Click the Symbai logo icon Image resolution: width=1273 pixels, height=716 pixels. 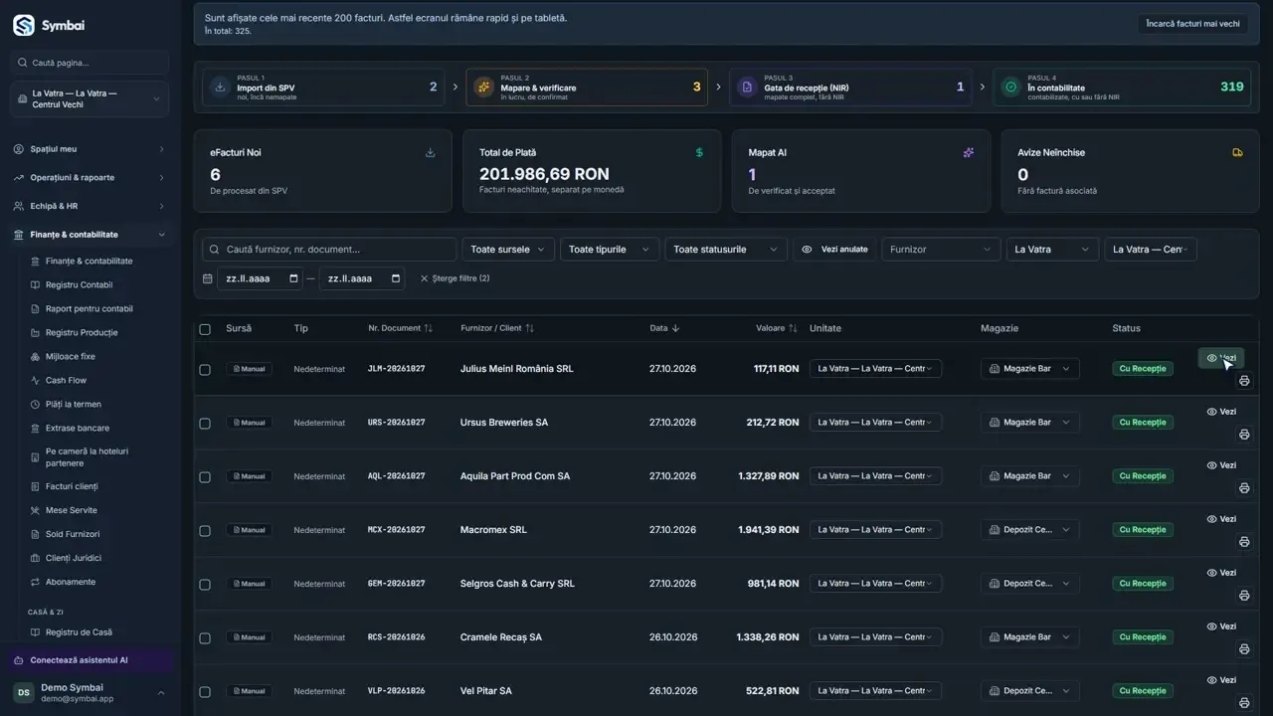click(x=24, y=26)
